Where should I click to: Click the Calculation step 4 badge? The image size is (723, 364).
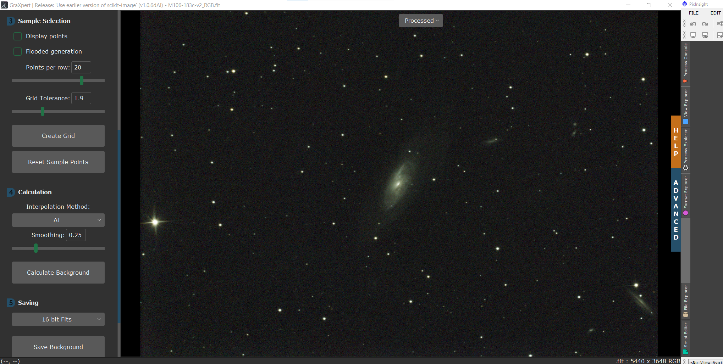click(x=11, y=192)
